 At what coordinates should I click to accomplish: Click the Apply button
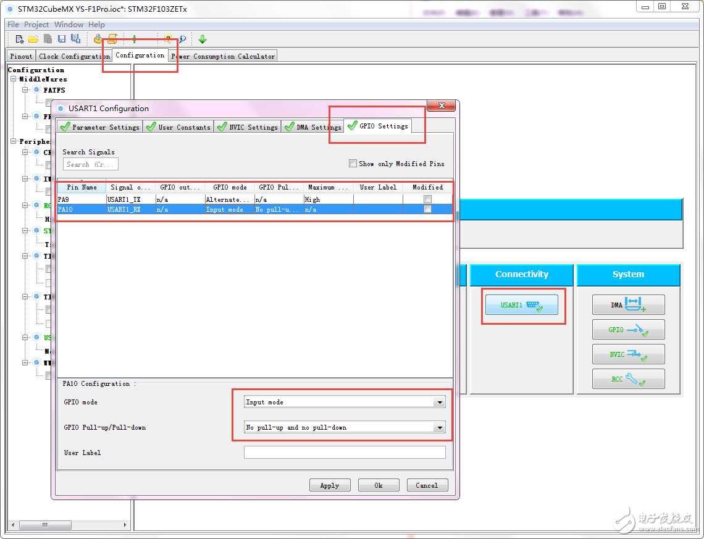click(330, 485)
